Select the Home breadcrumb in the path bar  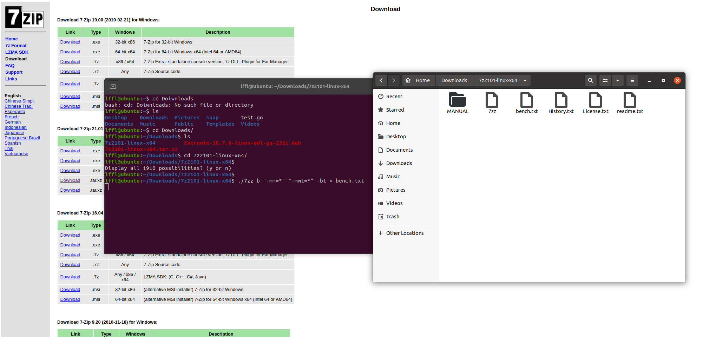pos(419,80)
